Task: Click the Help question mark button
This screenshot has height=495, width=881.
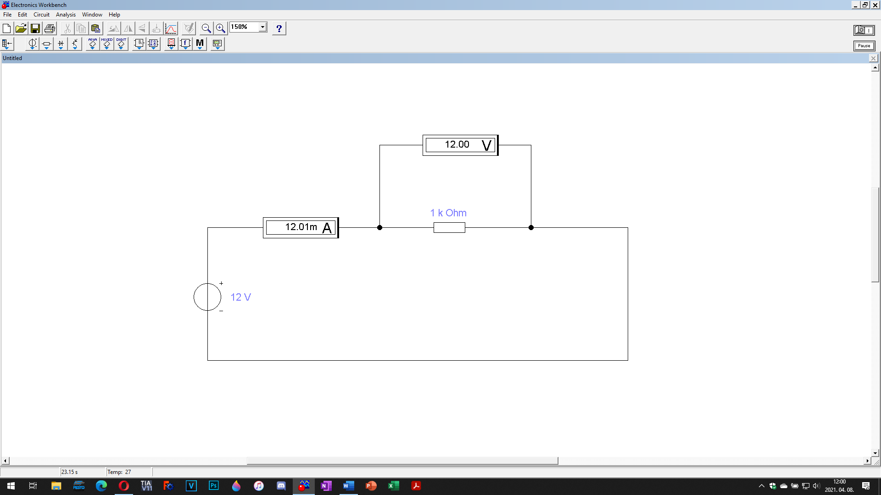Action: pos(279,28)
